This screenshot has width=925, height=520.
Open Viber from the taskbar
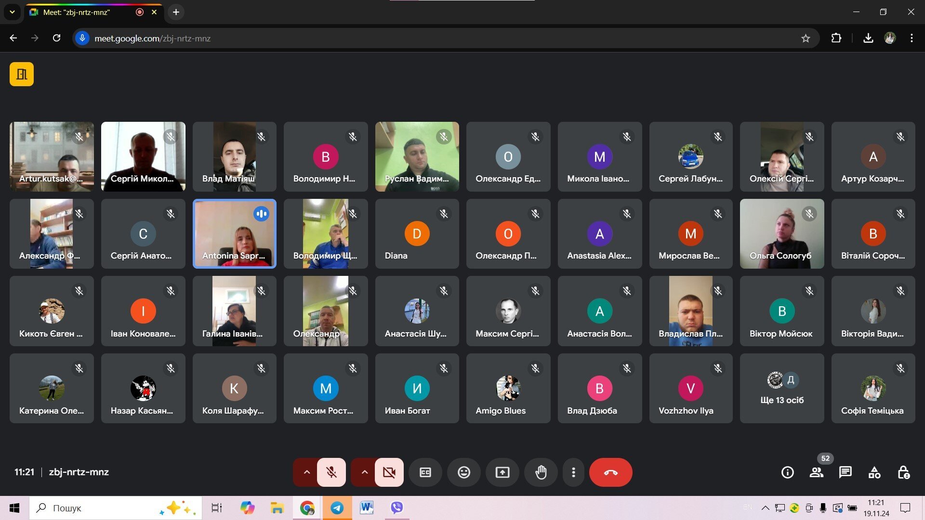(x=397, y=508)
